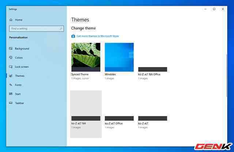Open Get more themes in Microsoft Store

pyautogui.click(x=98, y=36)
